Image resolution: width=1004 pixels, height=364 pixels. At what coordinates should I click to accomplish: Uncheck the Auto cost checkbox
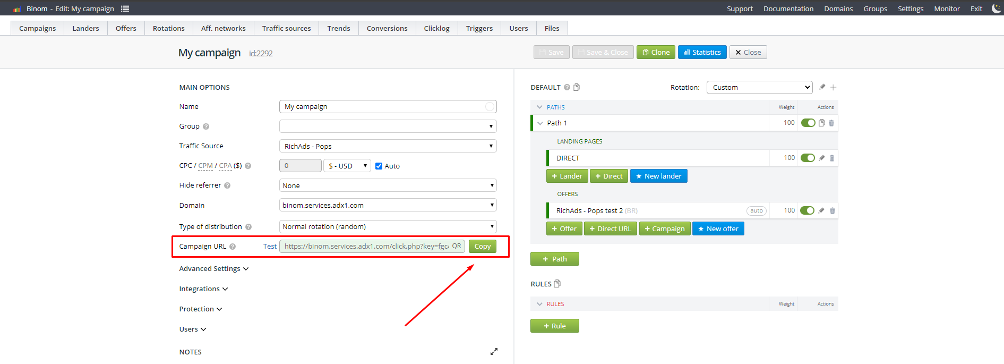pyautogui.click(x=379, y=166)
